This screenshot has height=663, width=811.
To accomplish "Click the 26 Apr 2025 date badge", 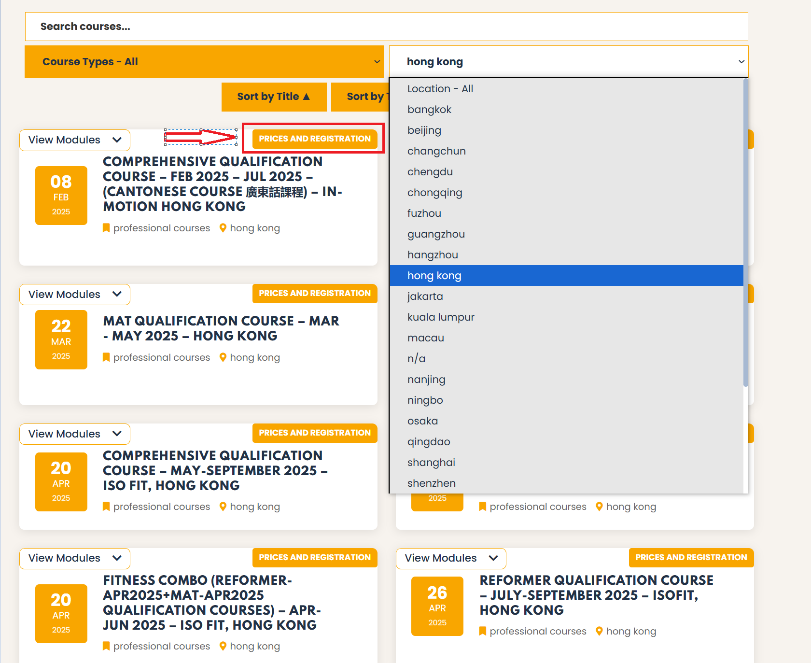I will 437,606.
